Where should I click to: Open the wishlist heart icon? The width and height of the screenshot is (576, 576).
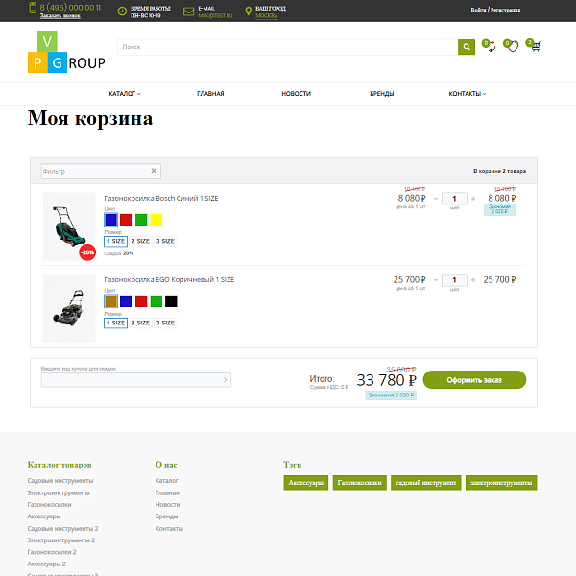pyautogui.click(x=513, y=46)
